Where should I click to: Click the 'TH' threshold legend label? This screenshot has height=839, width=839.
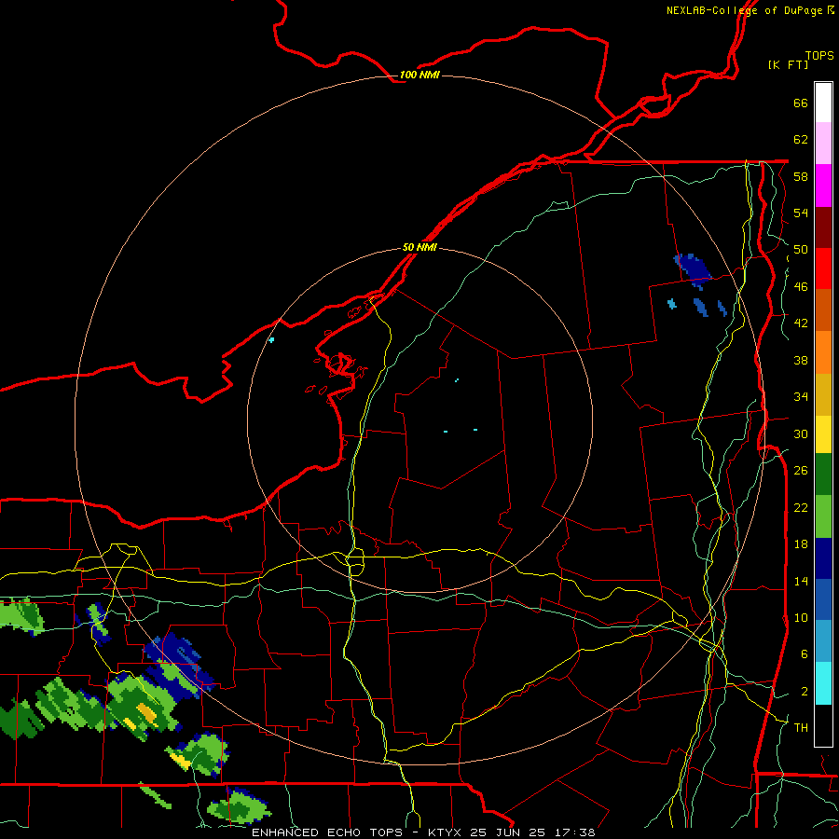click(801, 728)
